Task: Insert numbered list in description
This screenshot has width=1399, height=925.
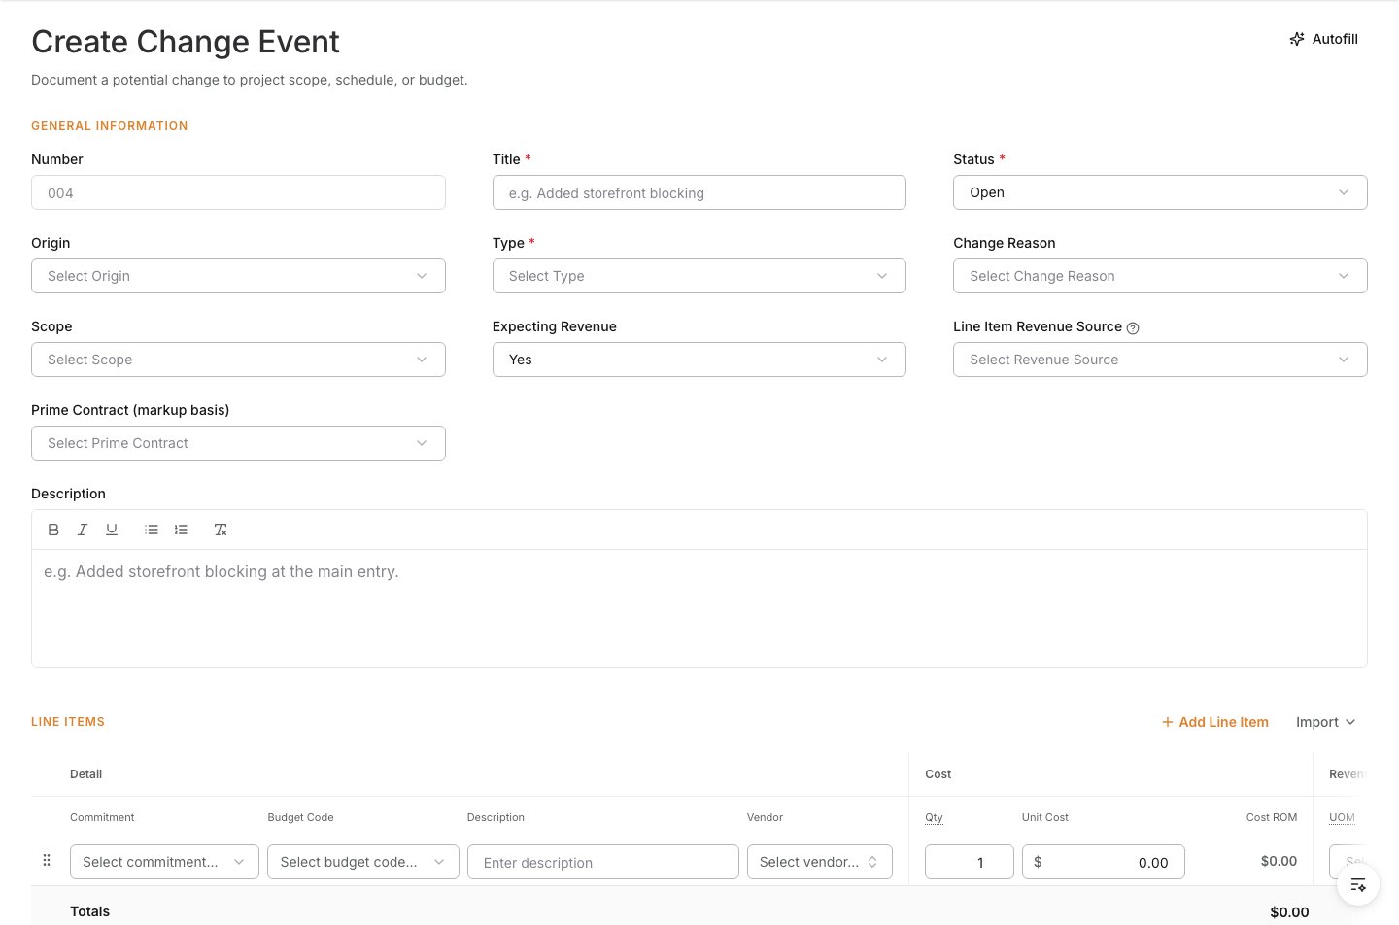Action: pos(181,530)
